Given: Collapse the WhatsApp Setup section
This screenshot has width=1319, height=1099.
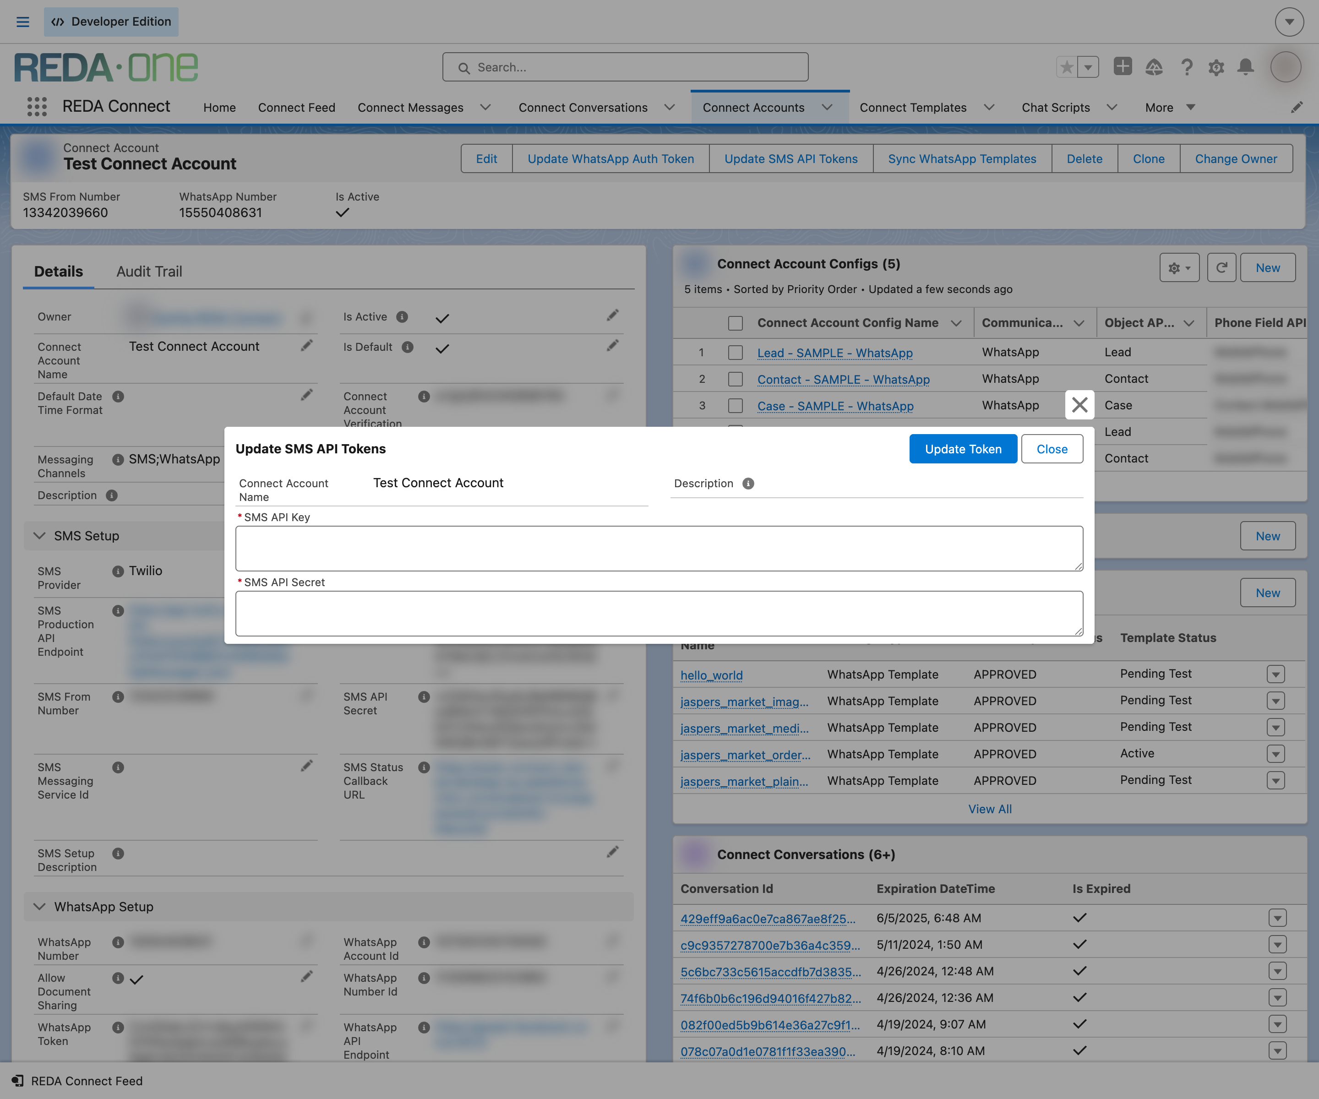Looking at the screenshot, I should 39,907.
